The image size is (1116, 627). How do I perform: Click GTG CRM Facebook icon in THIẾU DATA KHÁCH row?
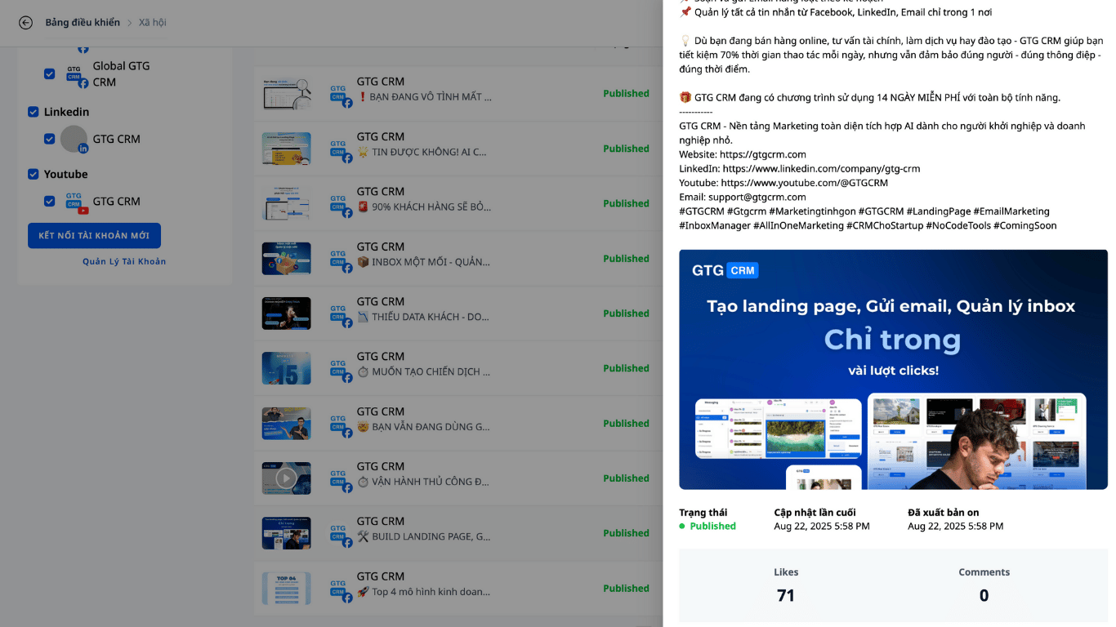click(x=341, y=315)
